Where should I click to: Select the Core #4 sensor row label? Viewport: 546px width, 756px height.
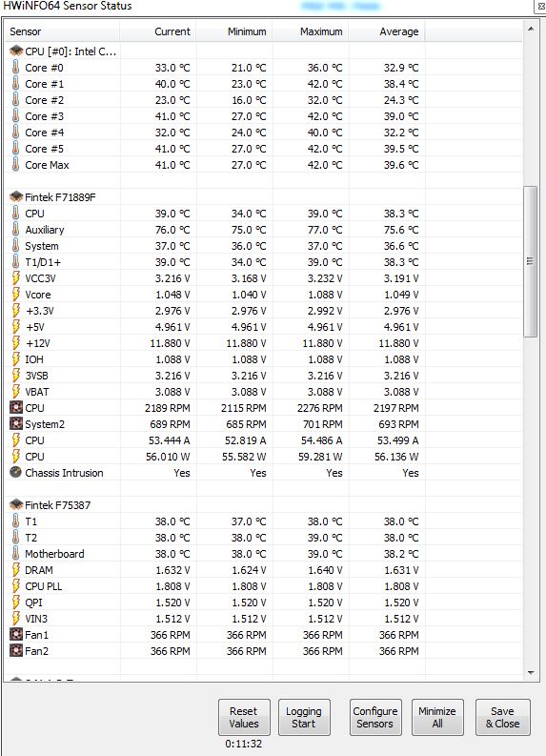(x=45, y=133)
